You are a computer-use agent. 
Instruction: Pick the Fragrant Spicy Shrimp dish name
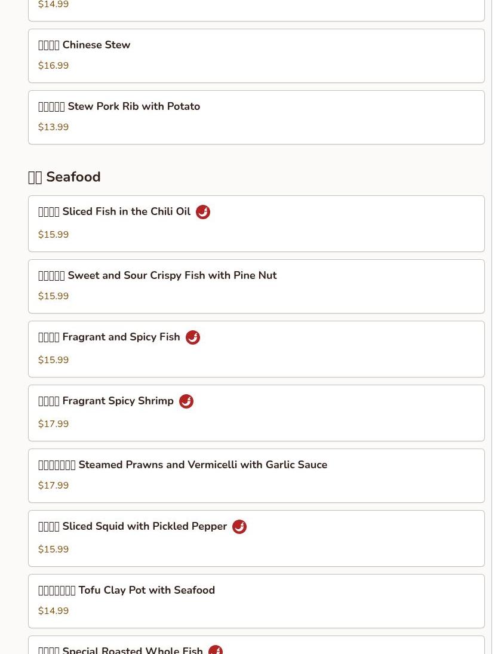[106, 401]
